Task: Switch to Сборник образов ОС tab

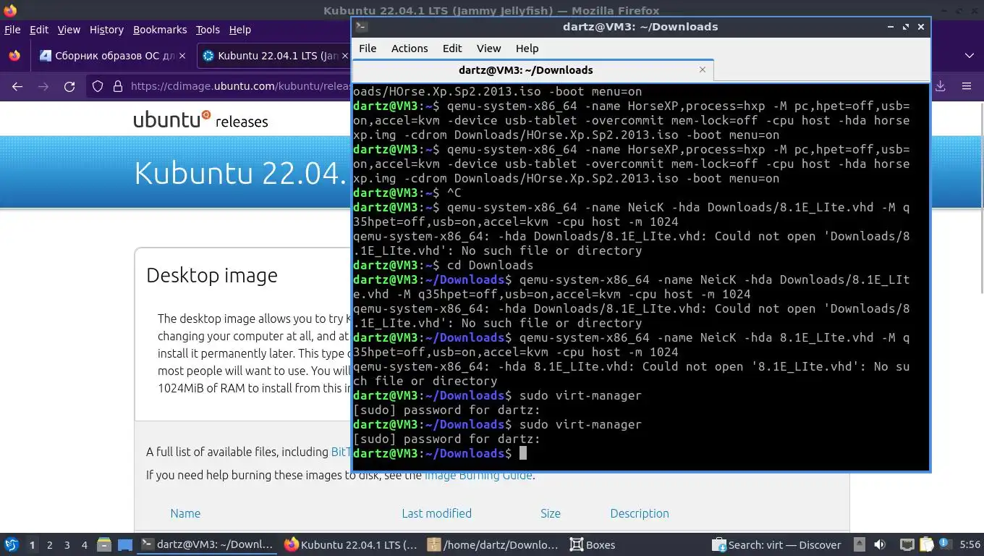Action: pos(112,56)
